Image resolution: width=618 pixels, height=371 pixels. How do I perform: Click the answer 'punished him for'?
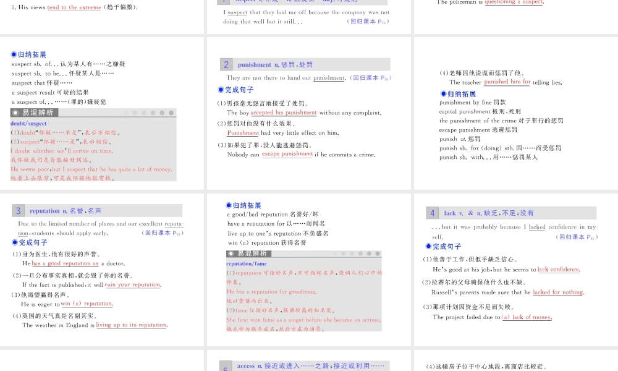tap(507, 82)
